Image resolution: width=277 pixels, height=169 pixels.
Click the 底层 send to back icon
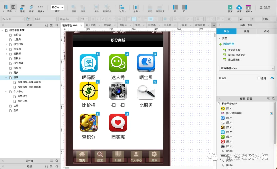[x=83, y=7]
